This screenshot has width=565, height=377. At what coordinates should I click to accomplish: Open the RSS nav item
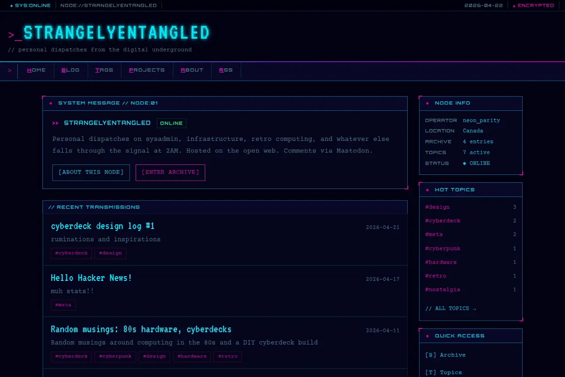pos(226,70)
